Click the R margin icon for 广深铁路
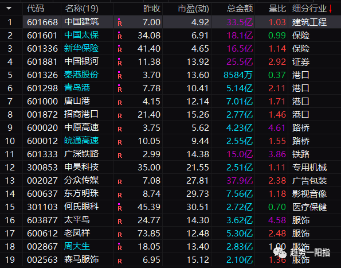The height and width of the screenshot is (268, 341). coord(120,156)
